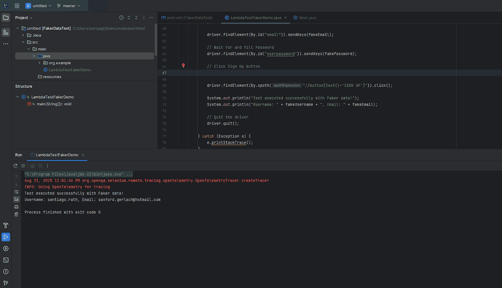Image resolution: width=502 pixels, height=288 pixels.
Task: Open the Terminal tool window
Action: pyautogui.click(x=6, y=260)
